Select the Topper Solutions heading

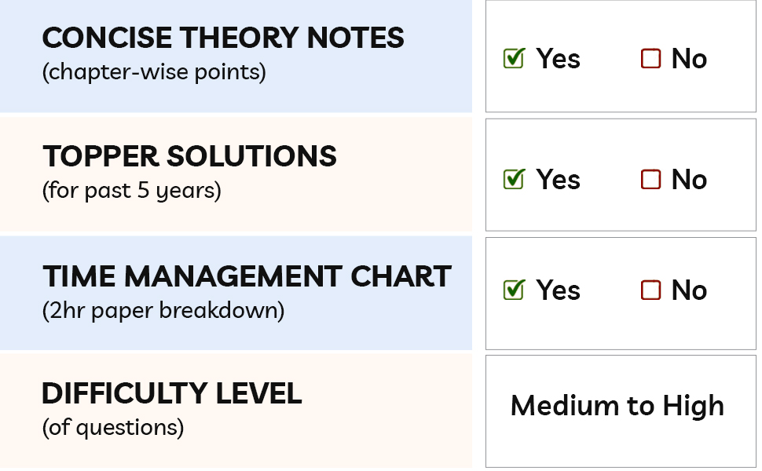[x=189, y=157]
